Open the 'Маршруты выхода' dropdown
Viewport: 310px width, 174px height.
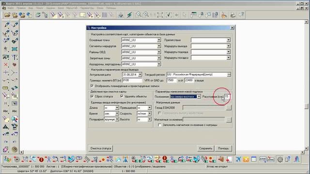228,46
